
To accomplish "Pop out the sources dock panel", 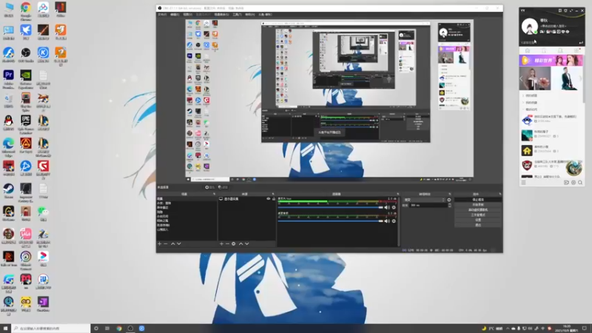I will point(273,194).
